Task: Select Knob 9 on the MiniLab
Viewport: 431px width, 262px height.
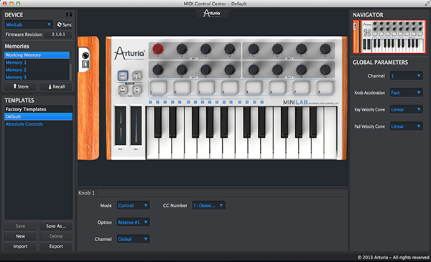Action: click(158, 70)
